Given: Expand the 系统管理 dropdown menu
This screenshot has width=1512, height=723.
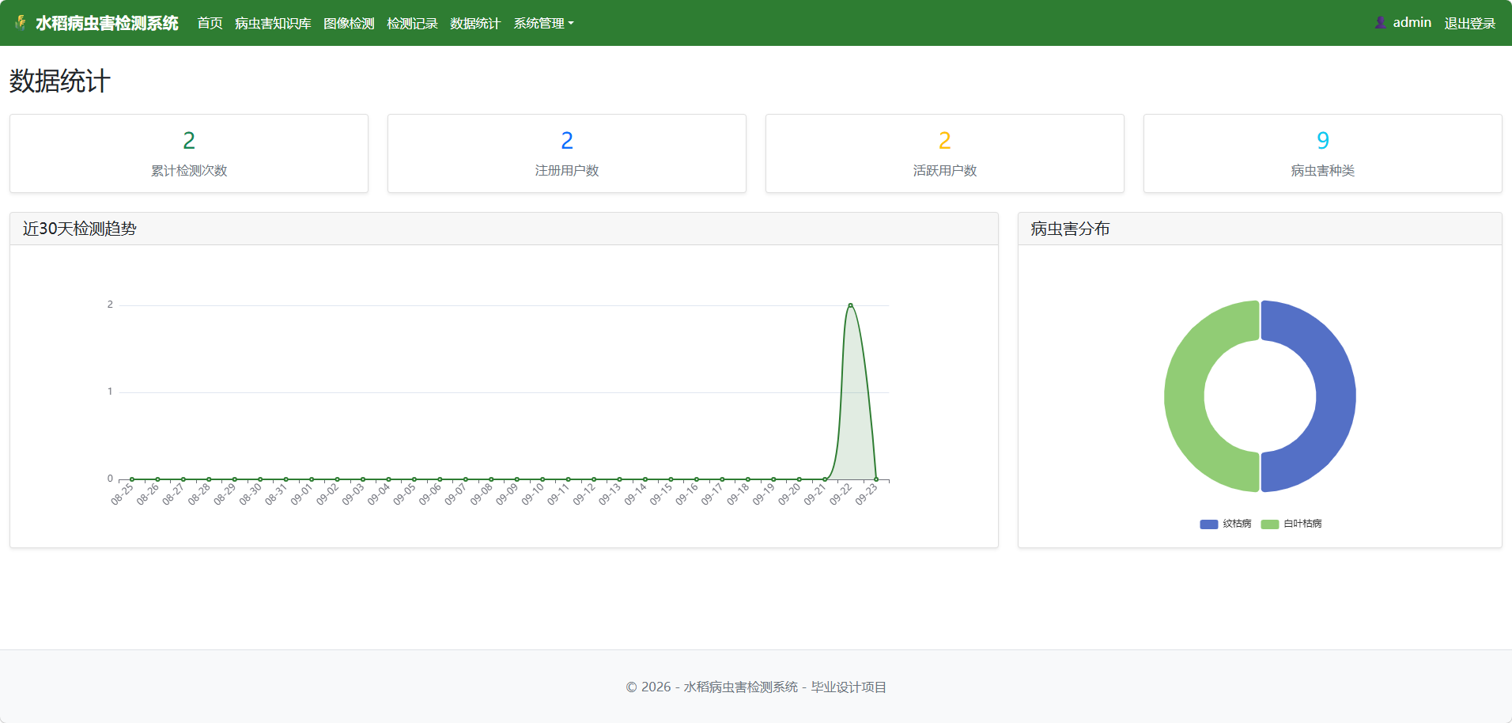Looking at the screenshot, I should click(543, 23).
